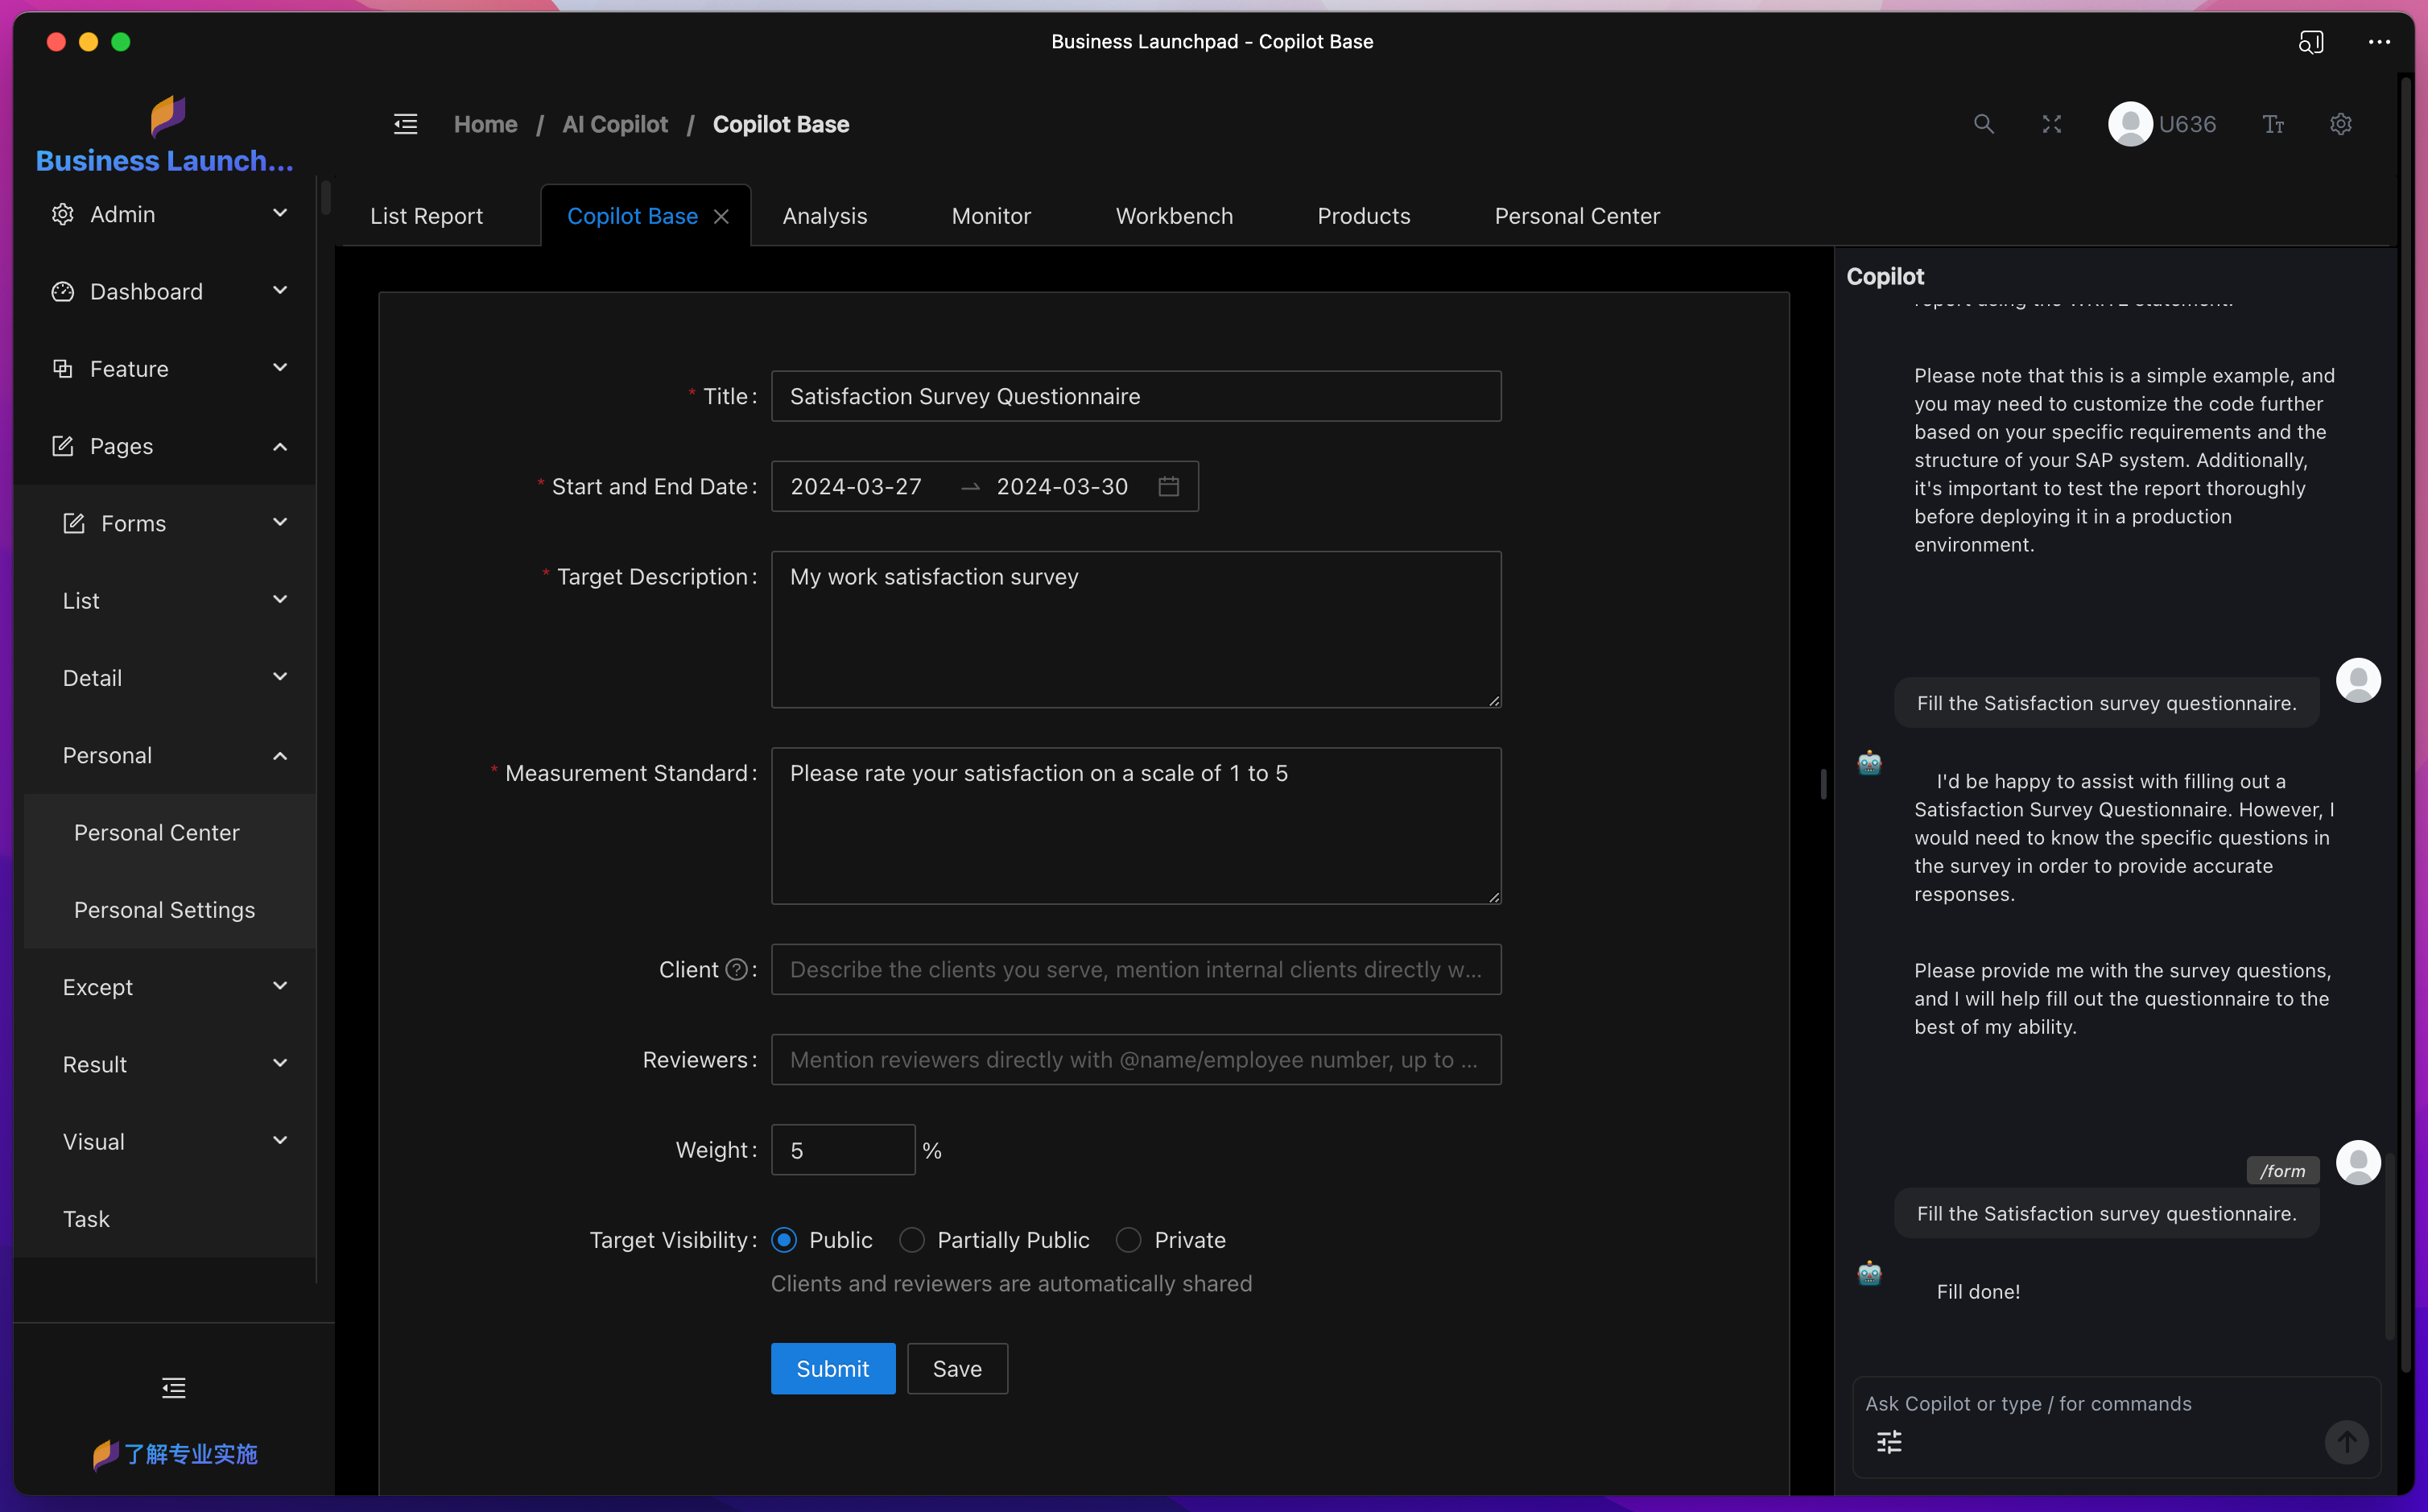Select the Private visibility radio button
Image resolution: width=2428 pixels, height=1512 pixels.
coord(1129,1240)
